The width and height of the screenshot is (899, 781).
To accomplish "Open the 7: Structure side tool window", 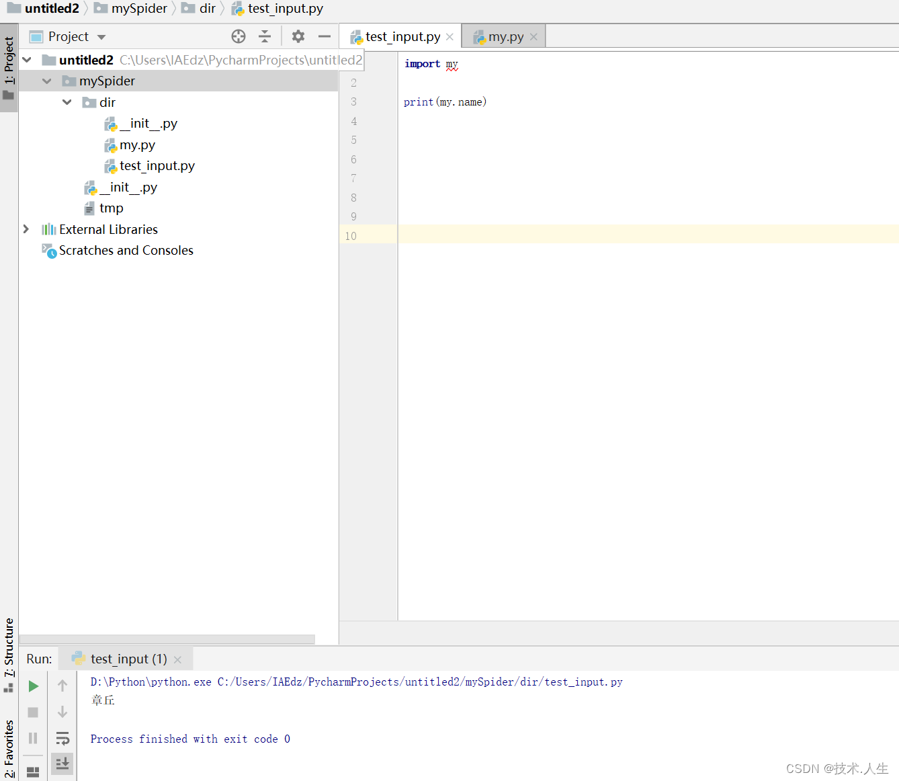I will (x=9, y=654).
